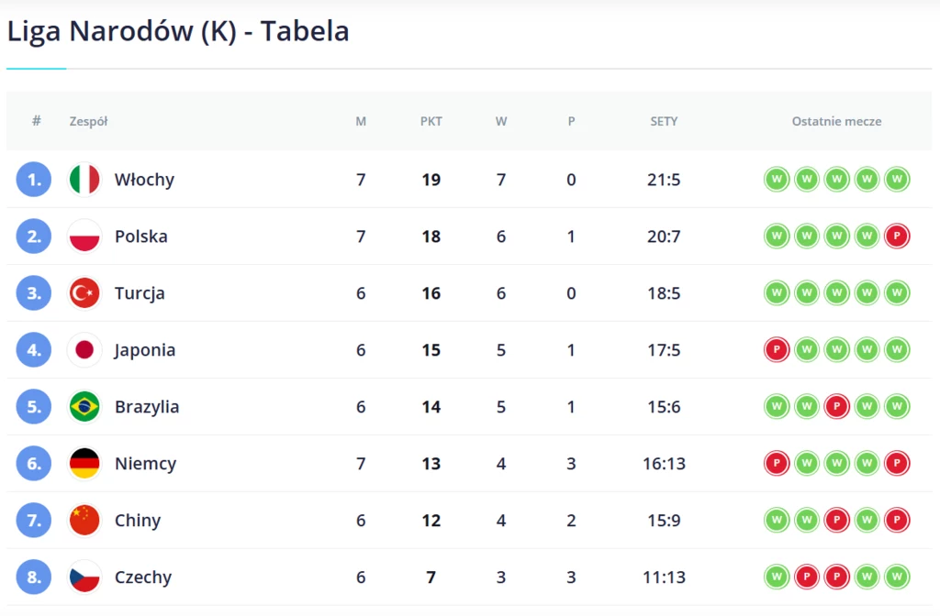Click the Czech Republic flag icon
Viewport: 940px width, 616px height.
(x=84, y=577)
